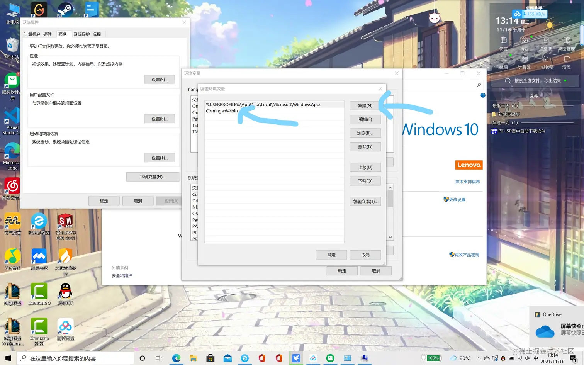Click the taskbar search input box
584x365 pixels.
point(75,358)
